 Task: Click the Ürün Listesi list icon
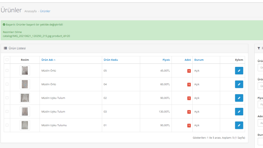tap(5, 48)
